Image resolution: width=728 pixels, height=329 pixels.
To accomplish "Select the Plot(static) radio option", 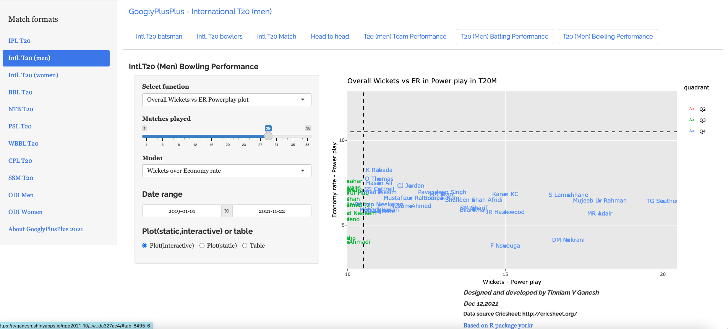I will point(202,246).
